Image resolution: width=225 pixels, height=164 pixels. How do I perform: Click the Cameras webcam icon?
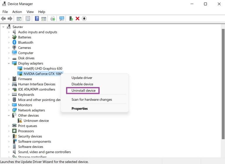pos(14,48)
